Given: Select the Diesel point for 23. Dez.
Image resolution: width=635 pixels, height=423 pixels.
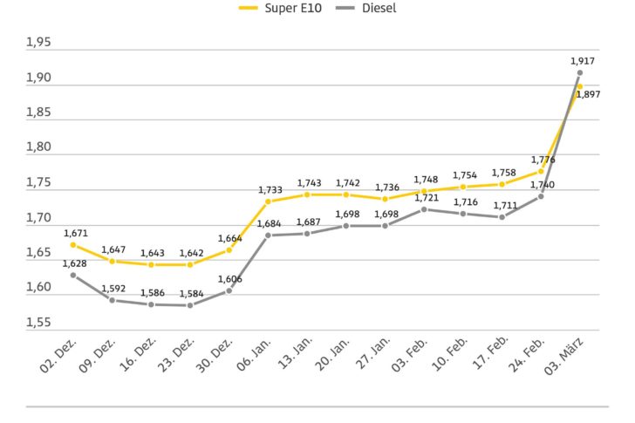Looking at the screenshot, I should pyautogui.click(x=189, y=305).
